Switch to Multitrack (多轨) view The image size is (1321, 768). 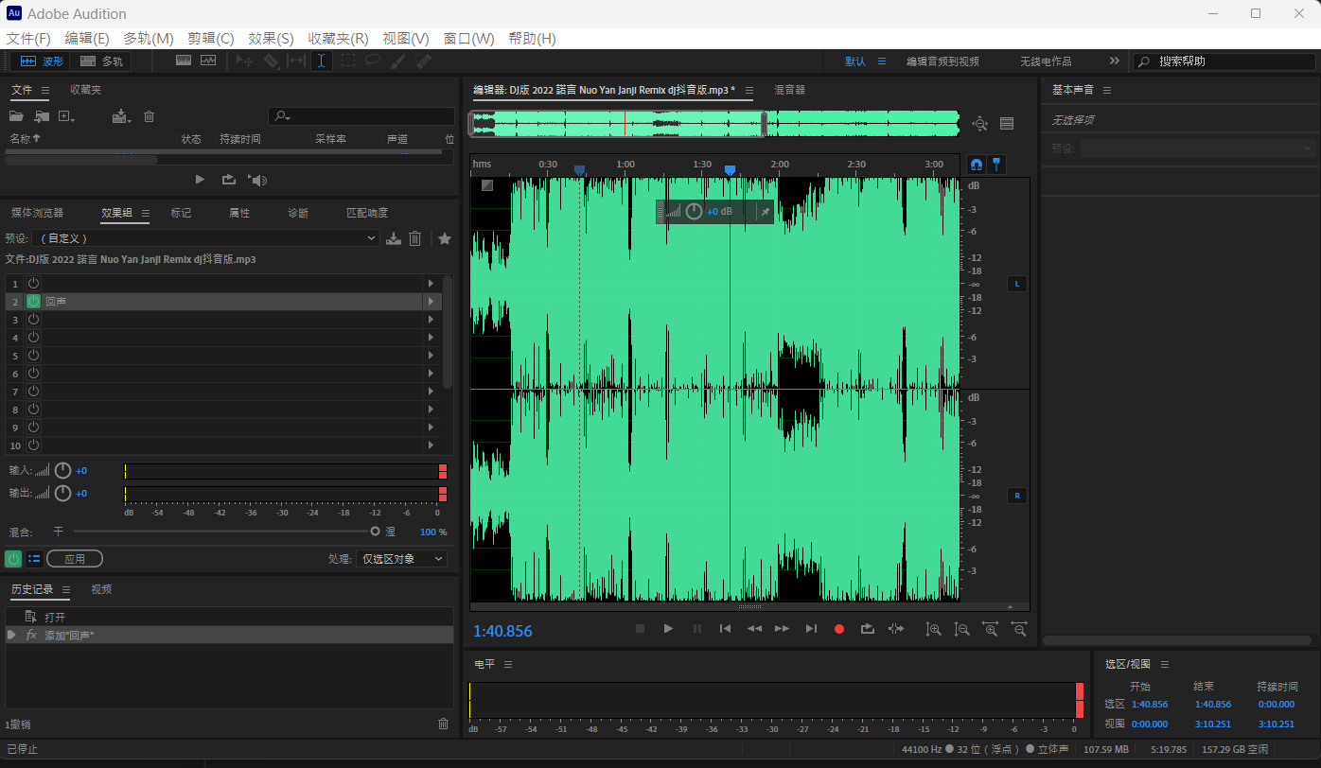102,61
